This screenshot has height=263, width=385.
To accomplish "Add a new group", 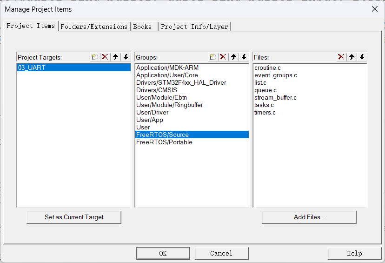I will point(212,57).
